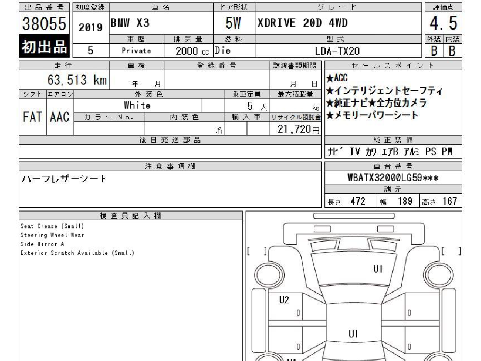
Task: Select the Private history value
Action: 136,50
